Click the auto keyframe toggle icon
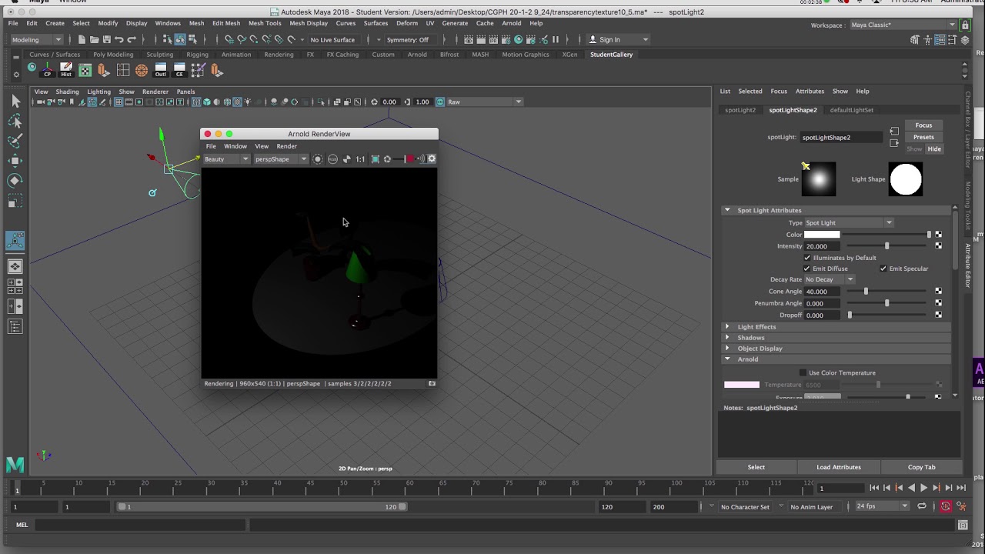Viewport: 985px width, 554px height. (945, 506)
